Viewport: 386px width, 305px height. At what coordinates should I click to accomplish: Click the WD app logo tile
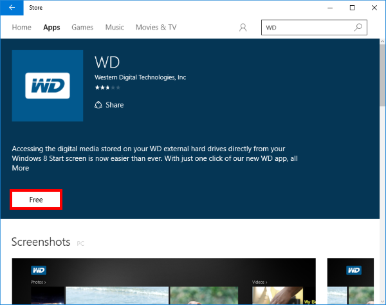48,86
